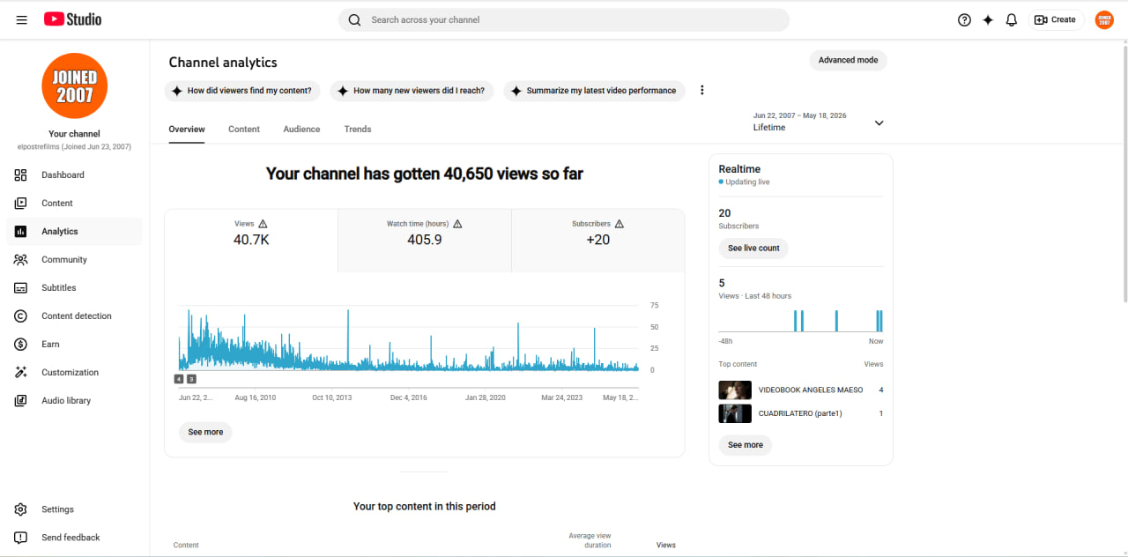The image size is (1128, 557).
Task: Click the search across your channel field
Action: 564,19
